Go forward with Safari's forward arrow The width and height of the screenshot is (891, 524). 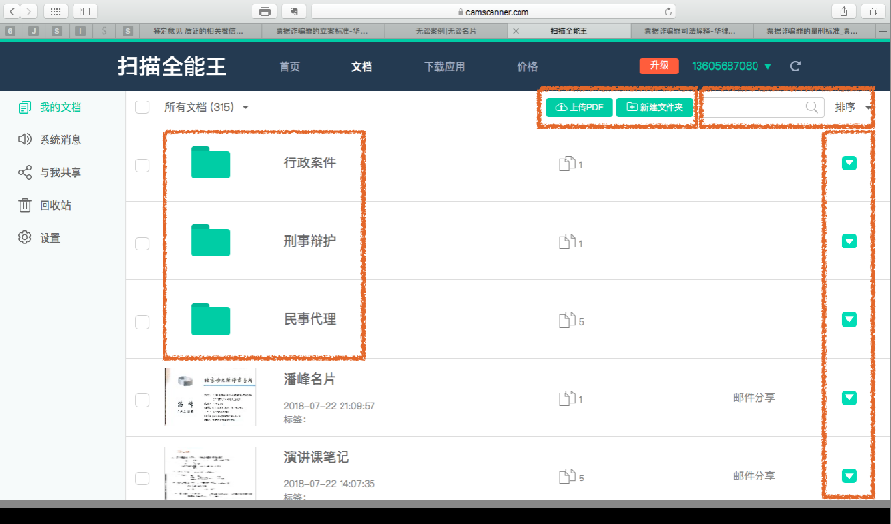click(x=28, y=11)
